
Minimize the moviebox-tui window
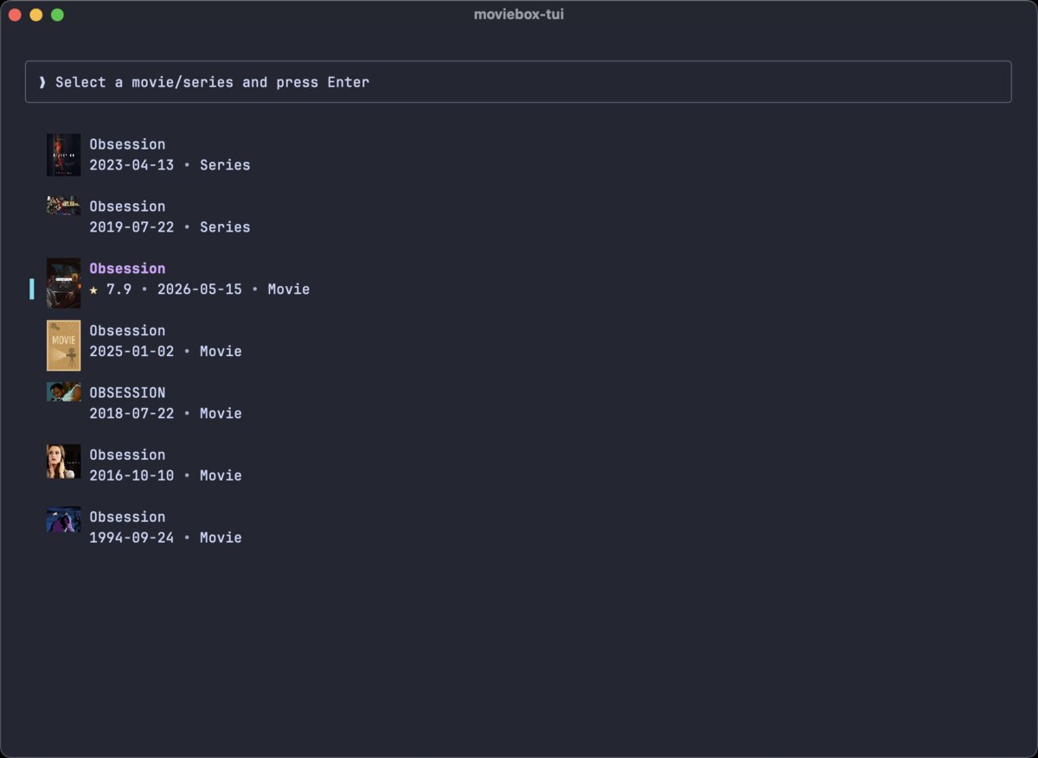(35, 15)
